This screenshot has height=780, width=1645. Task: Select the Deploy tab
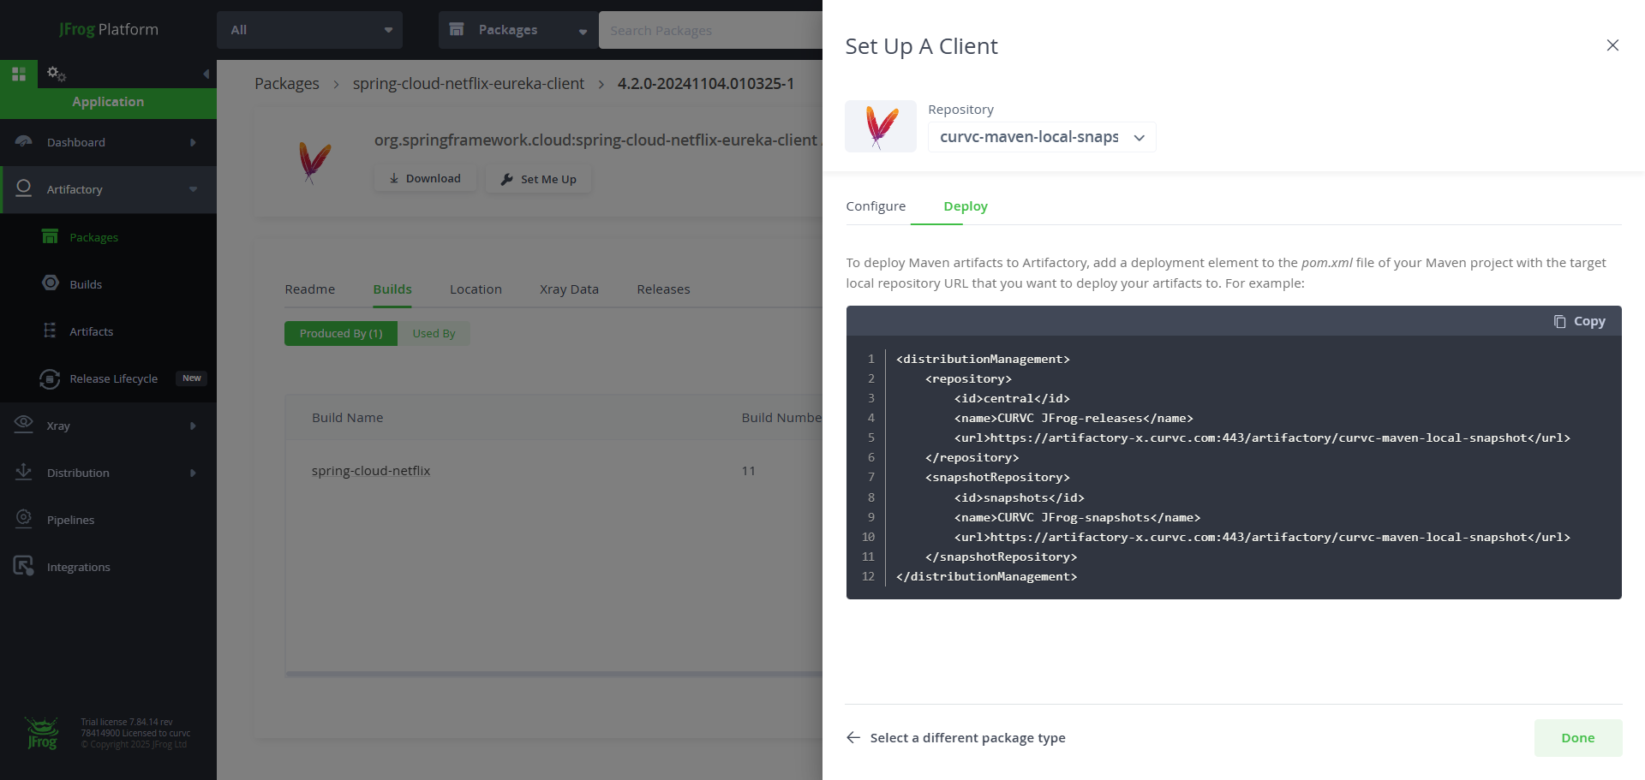click(966, 206)
